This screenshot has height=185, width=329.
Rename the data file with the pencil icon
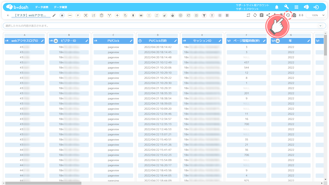coord(54,15)
